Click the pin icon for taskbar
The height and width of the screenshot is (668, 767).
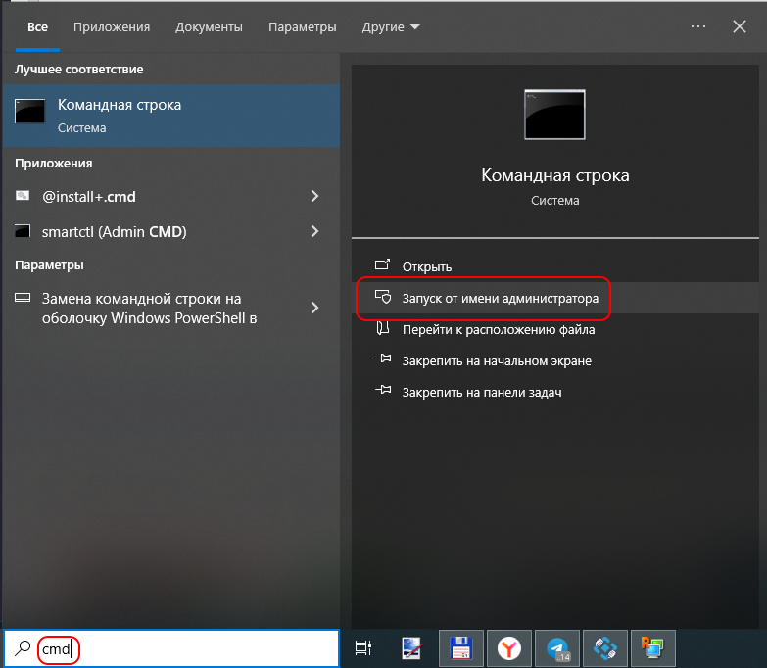coord(383,390)
